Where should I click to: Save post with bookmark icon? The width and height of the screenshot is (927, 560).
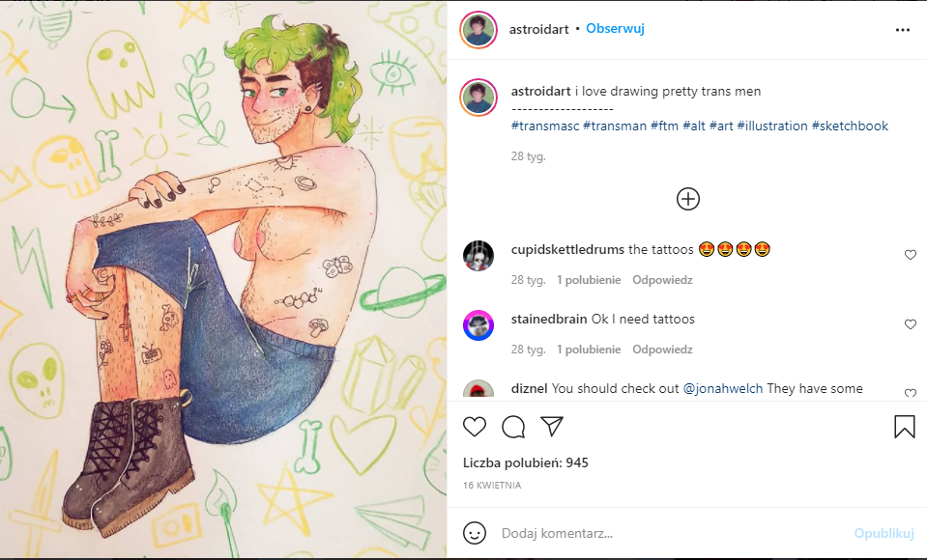click(x=904, y=427)
